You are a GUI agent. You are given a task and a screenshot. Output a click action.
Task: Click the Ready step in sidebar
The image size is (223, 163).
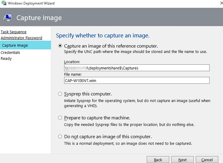point(6,59)
